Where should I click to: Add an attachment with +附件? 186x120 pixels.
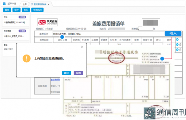pyautogui.click(x=22, y=17)
